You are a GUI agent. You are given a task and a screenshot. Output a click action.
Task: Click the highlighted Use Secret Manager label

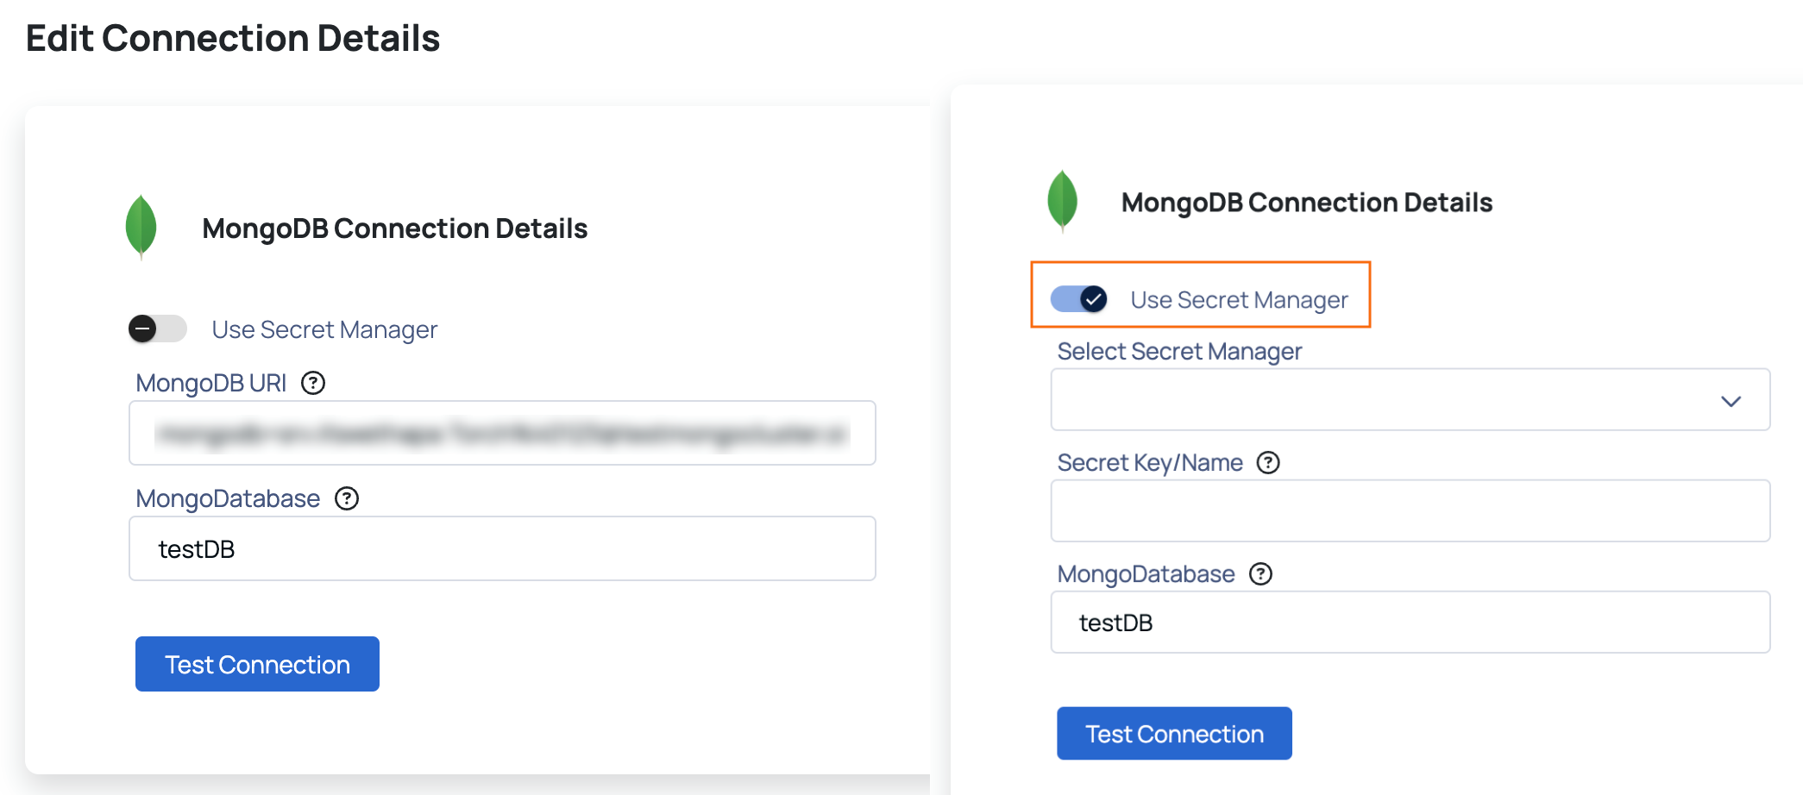click(1239, 300)
